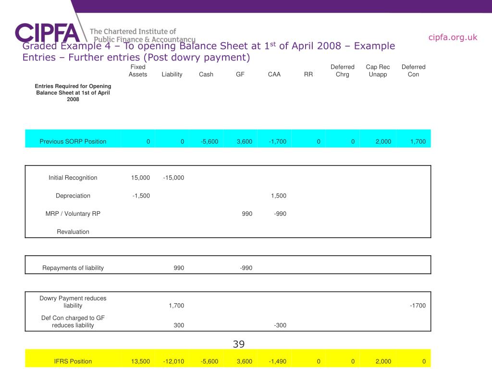This screenshot has height=369, width=492.
Task: Click the 'Deferred Con' column header
Action: click(x=414, y=71)
